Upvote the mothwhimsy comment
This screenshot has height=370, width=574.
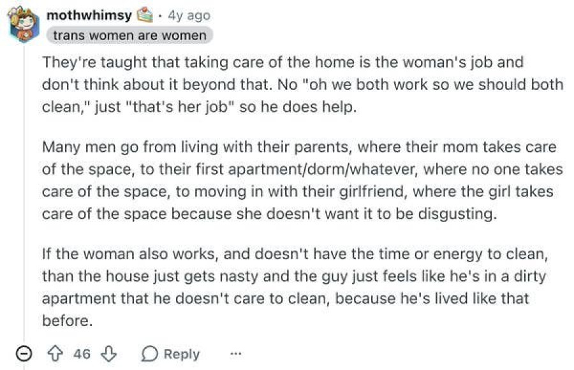55,354
